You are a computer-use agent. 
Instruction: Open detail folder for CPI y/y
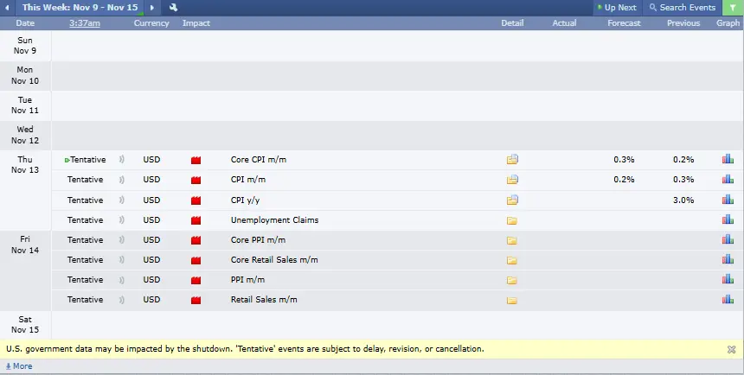pos(512,200)
